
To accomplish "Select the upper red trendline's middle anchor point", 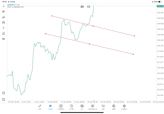I will (x=93, y=26).
